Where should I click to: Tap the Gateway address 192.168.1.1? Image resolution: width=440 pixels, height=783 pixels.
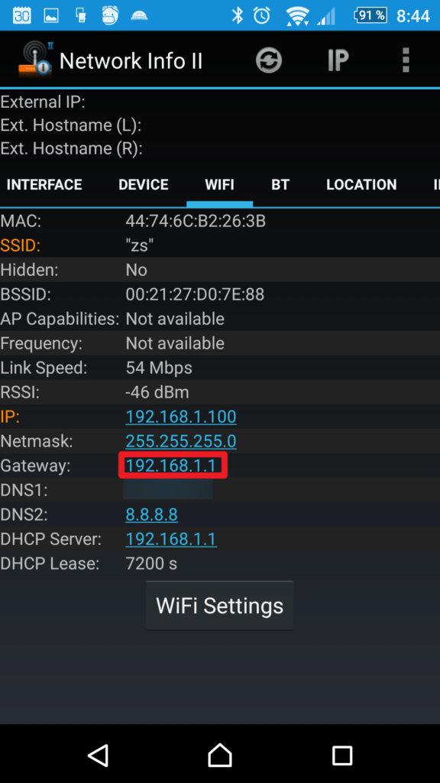(x=171, y=466)
